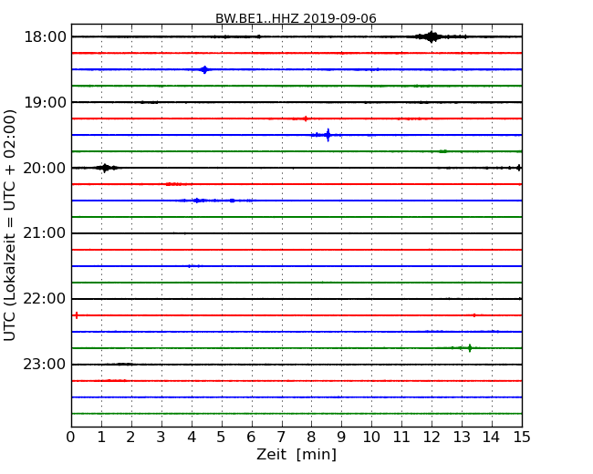Image resolution: width=593 pixels, height=474 pixels.
Task: Click the blue event spike near minute 4.4 after 18:00
Action: tap(204, 69)
